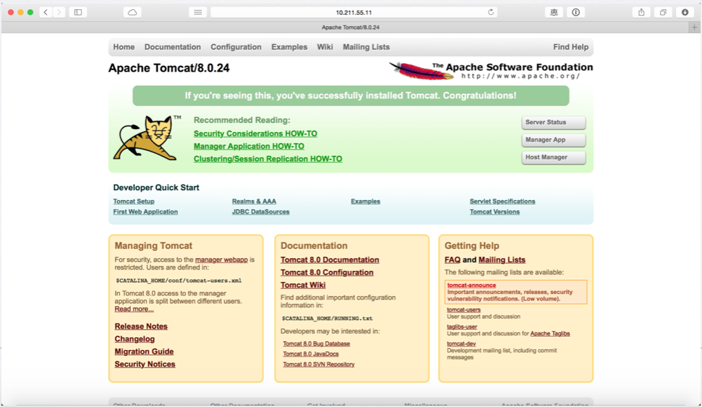Viewport: 702px width, 407px height.
Task: Open the Documentation menu item
Action: [173, 47]
